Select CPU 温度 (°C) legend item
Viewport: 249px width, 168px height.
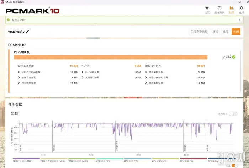coord(110,160)
